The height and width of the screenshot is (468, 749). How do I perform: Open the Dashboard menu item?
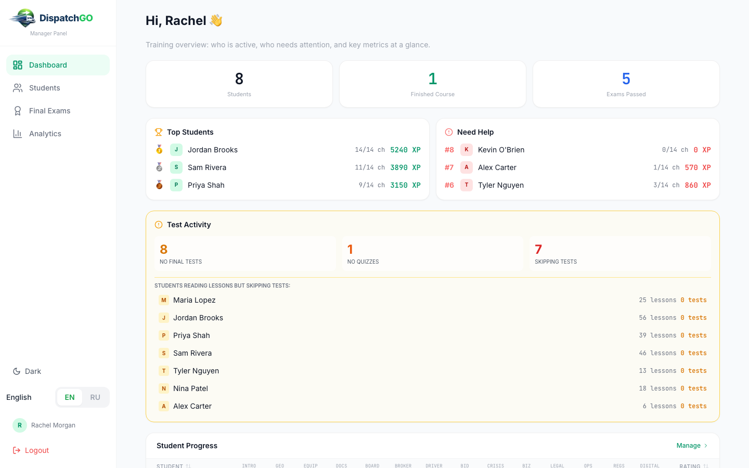[58, 65]
